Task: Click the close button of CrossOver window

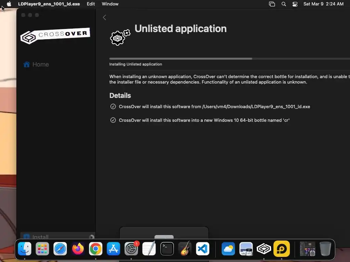Action: (23, 15)
